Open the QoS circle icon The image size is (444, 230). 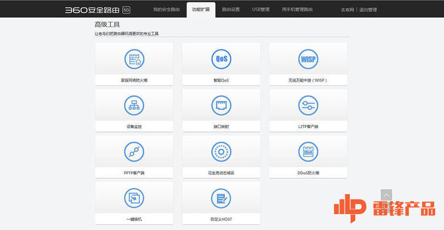click(221, 59)
